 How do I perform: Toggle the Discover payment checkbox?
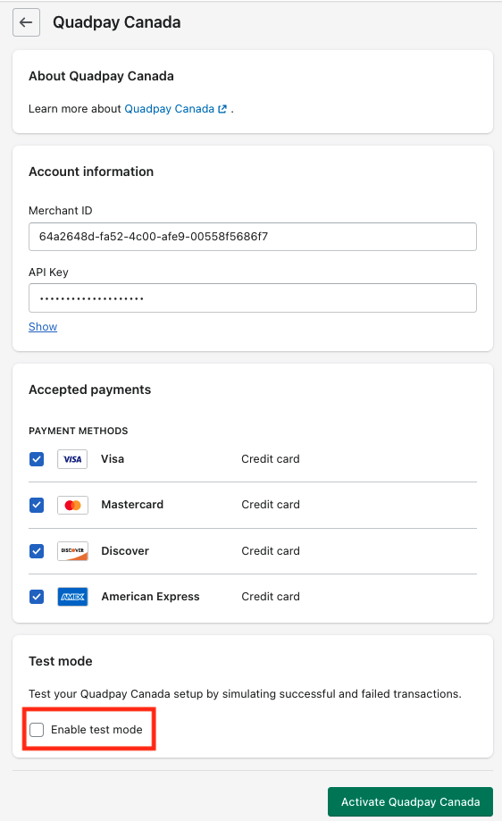pyautogui.click(x=37, y=551)
